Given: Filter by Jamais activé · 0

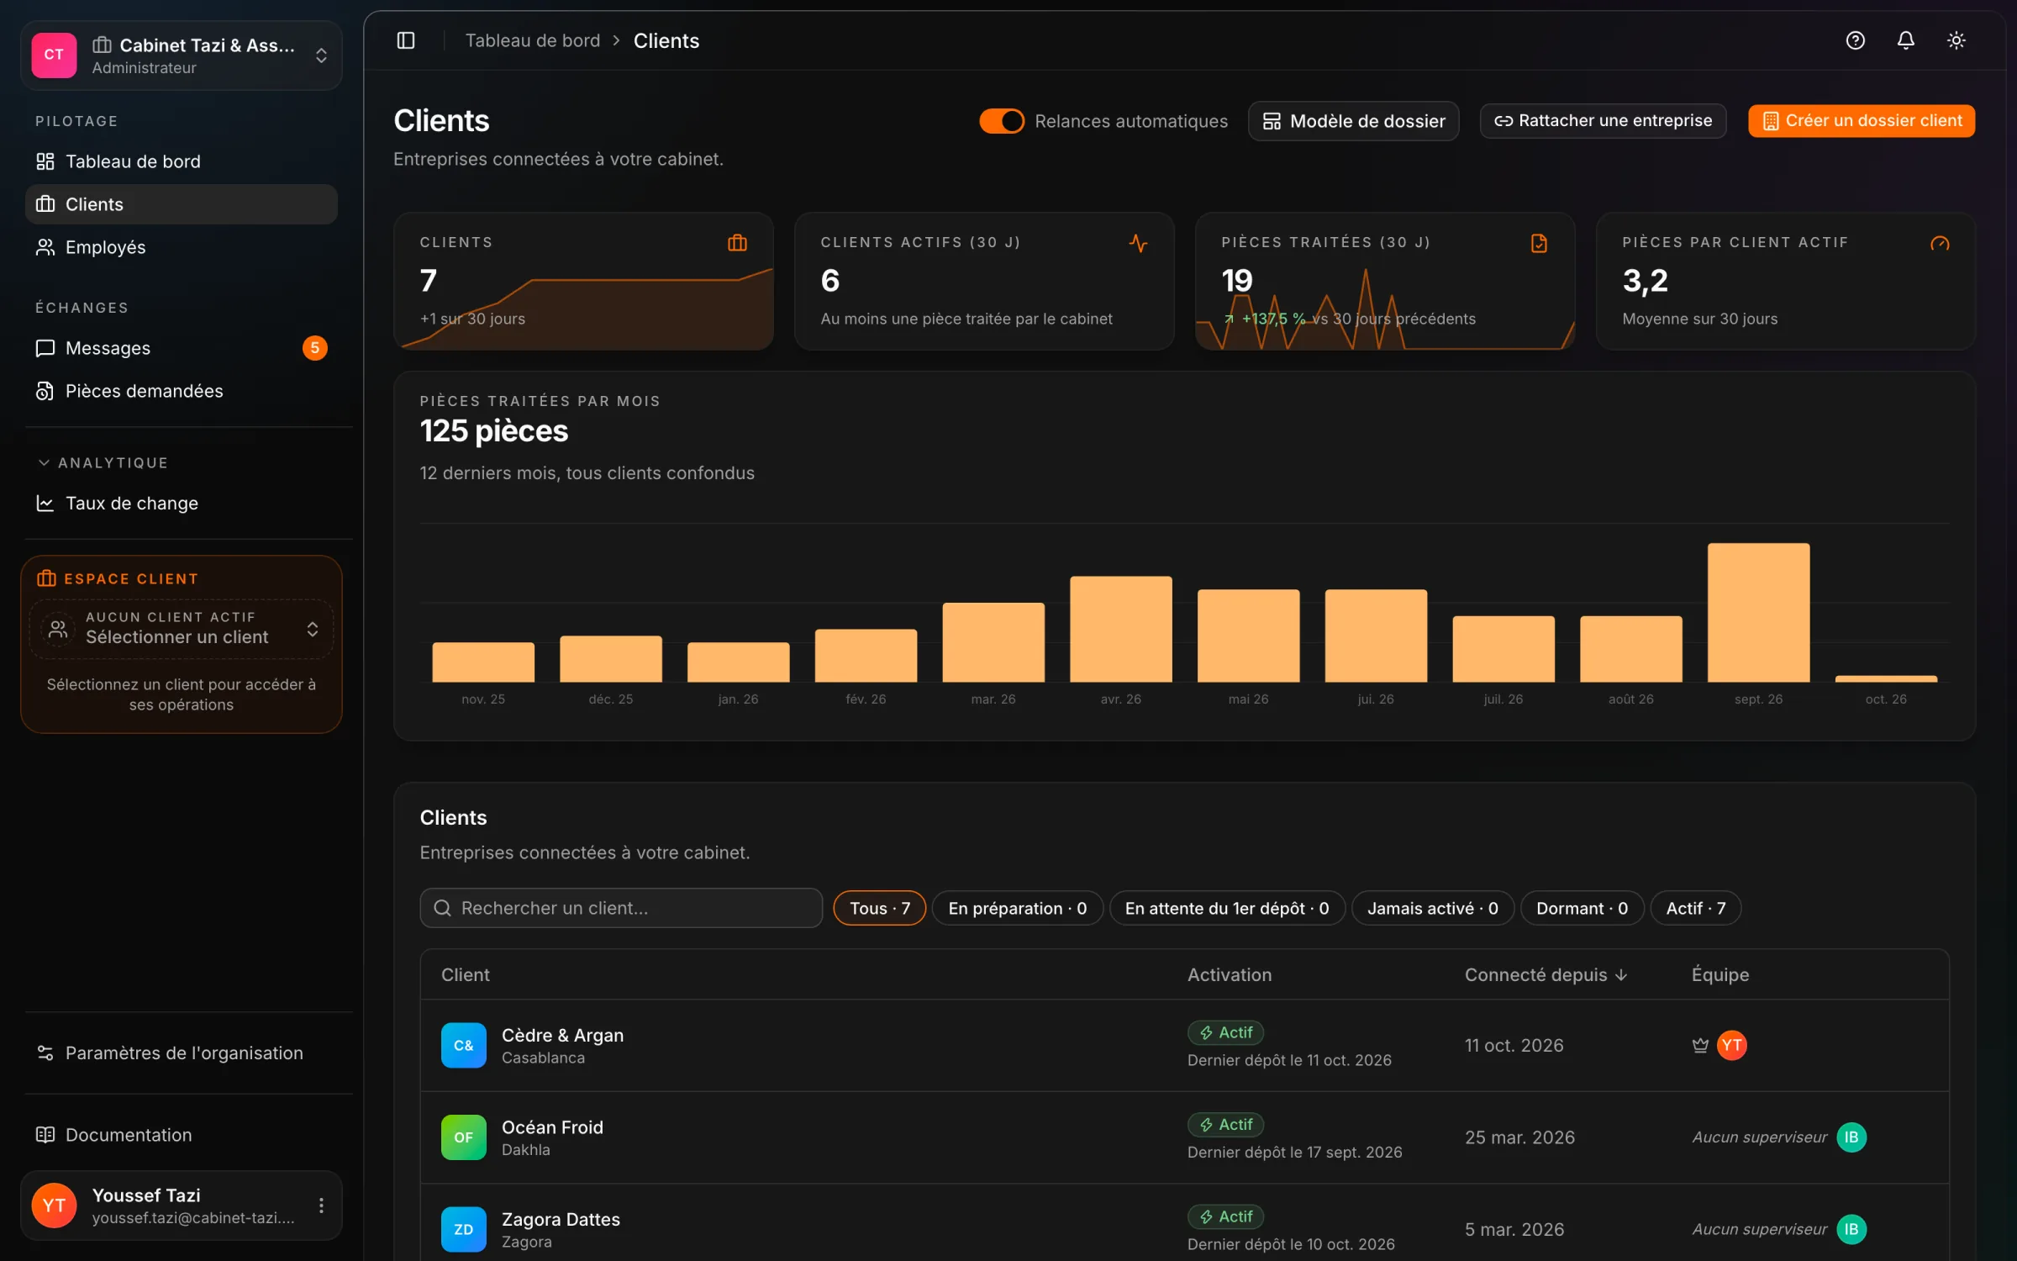Looking at the screenshot, I should tap(1433, 908).
